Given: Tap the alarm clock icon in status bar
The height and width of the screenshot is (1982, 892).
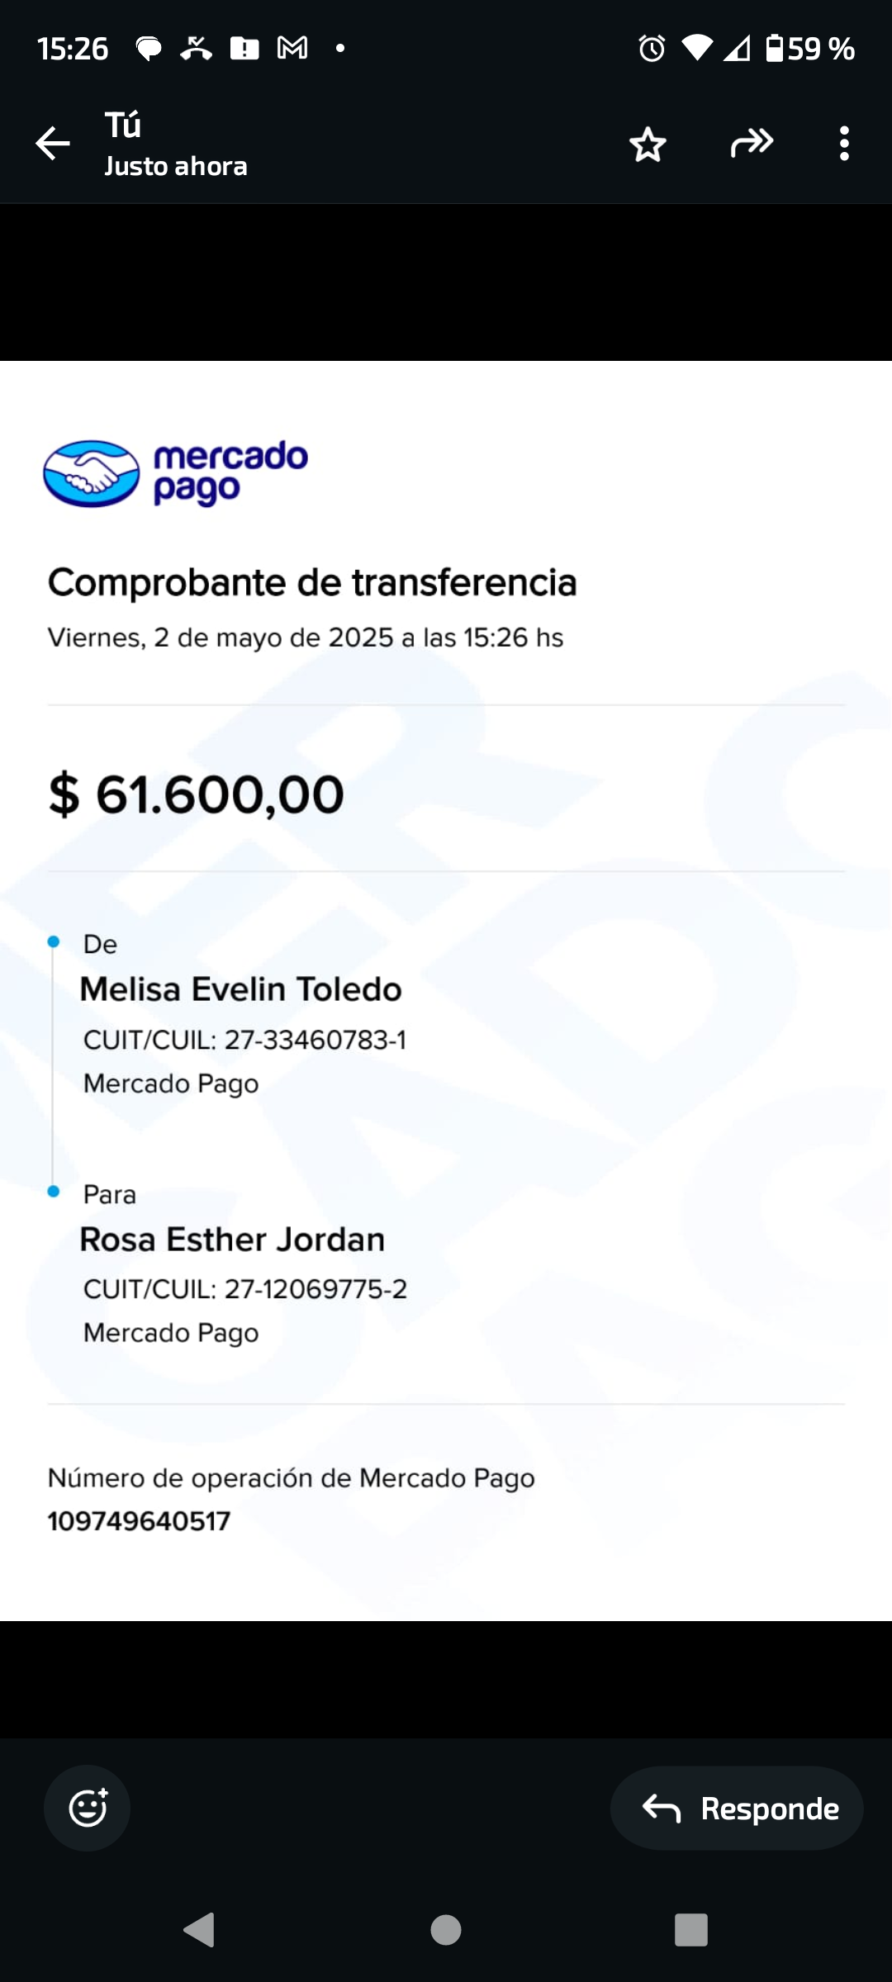Looking at the screenshot, I should click(x=652, y=49).
